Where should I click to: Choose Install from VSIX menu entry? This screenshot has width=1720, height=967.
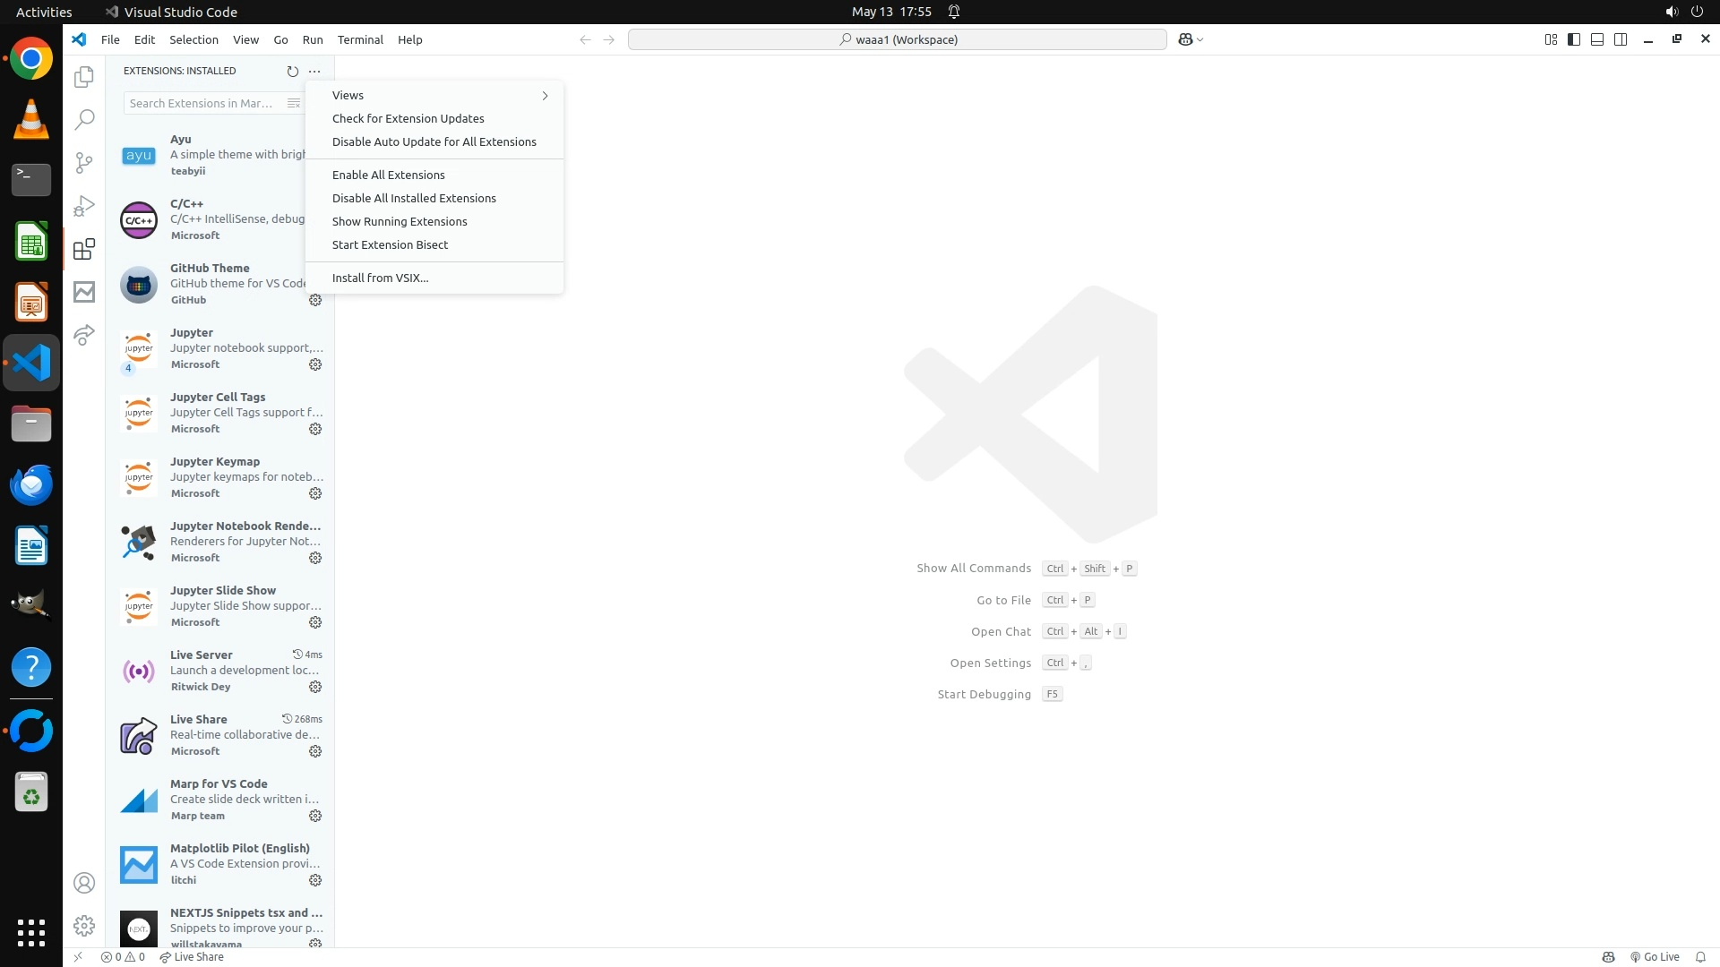[380, 278]
